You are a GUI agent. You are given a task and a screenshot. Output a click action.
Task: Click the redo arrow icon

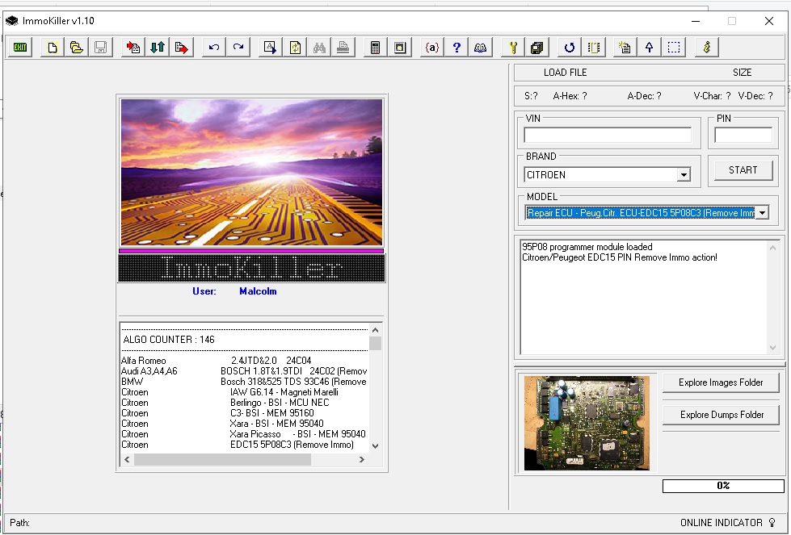238,48
